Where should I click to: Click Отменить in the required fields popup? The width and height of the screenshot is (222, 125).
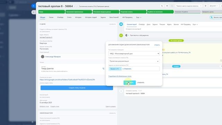[x=141, y=83]
